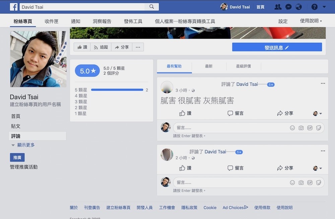Image resolution: width=335 pixels, height=219 pixels.
Task: Open the help question mark icon
Action: (314, 7)
